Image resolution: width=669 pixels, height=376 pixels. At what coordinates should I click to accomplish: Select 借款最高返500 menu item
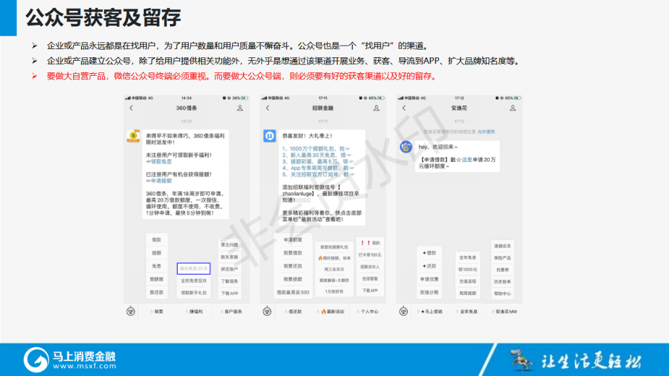(293, 292)
